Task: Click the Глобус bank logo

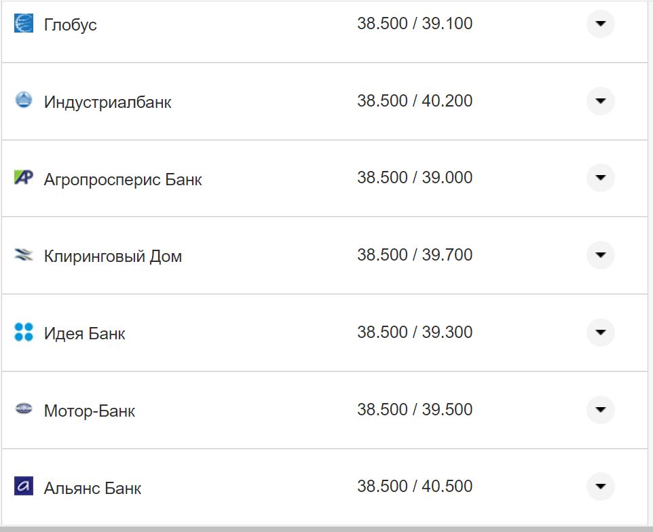Action: tap(23, 24)
